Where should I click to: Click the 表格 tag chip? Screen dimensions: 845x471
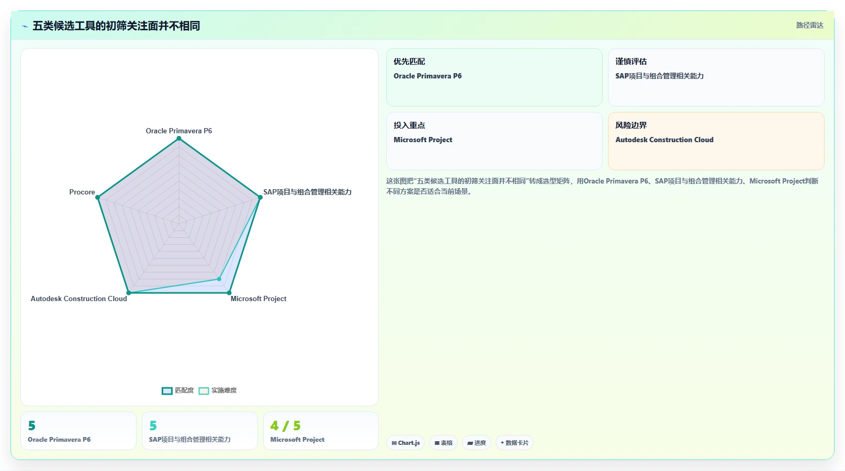(x=443, y=443)
